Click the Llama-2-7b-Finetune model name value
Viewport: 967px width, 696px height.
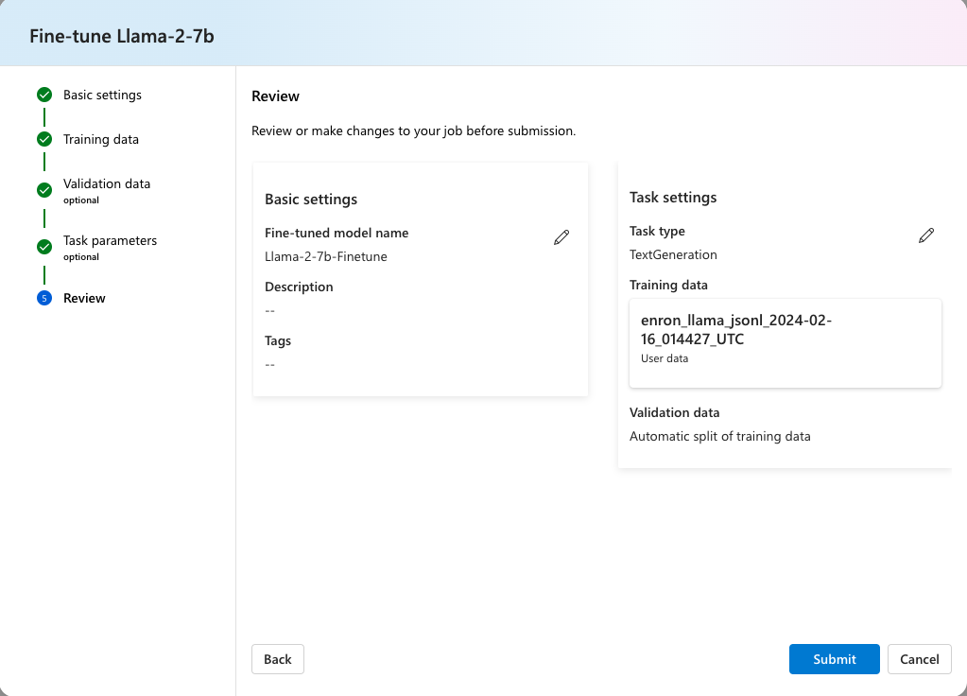326,256
